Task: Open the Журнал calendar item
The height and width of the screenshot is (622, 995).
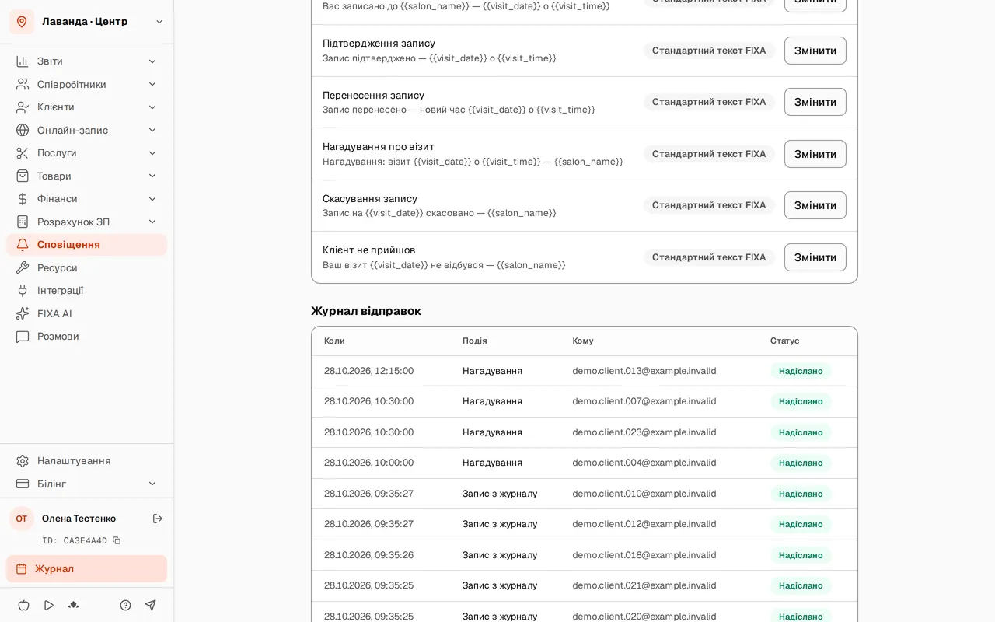Action: tap(86, 568)
